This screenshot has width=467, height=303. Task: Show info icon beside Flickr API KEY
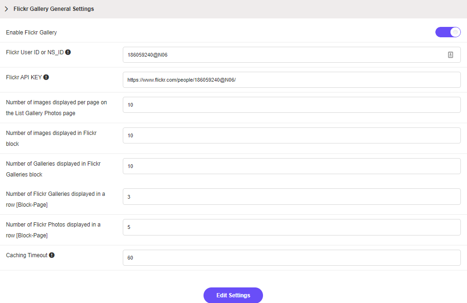tap(46, 77)
